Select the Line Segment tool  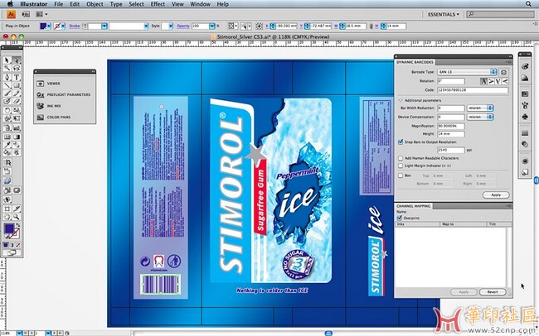pyautogui.click(x=7, y=85)
